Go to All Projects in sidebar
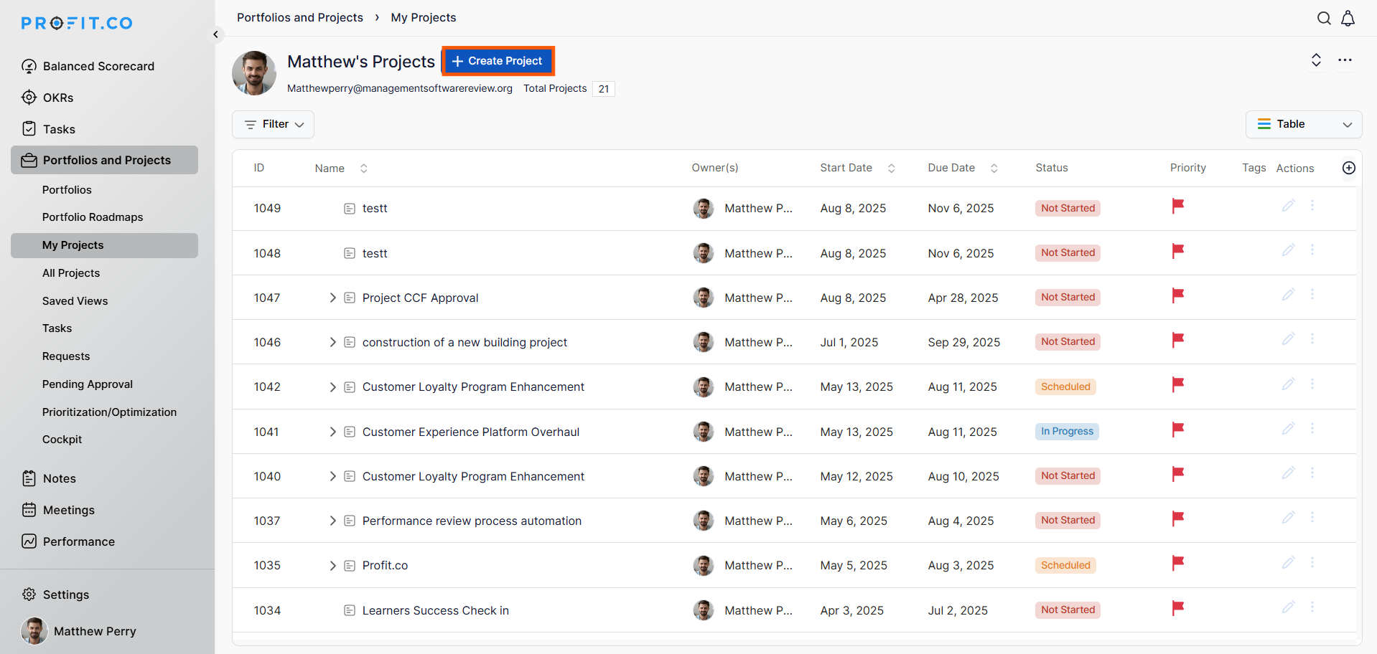 (x=71, y=273)
